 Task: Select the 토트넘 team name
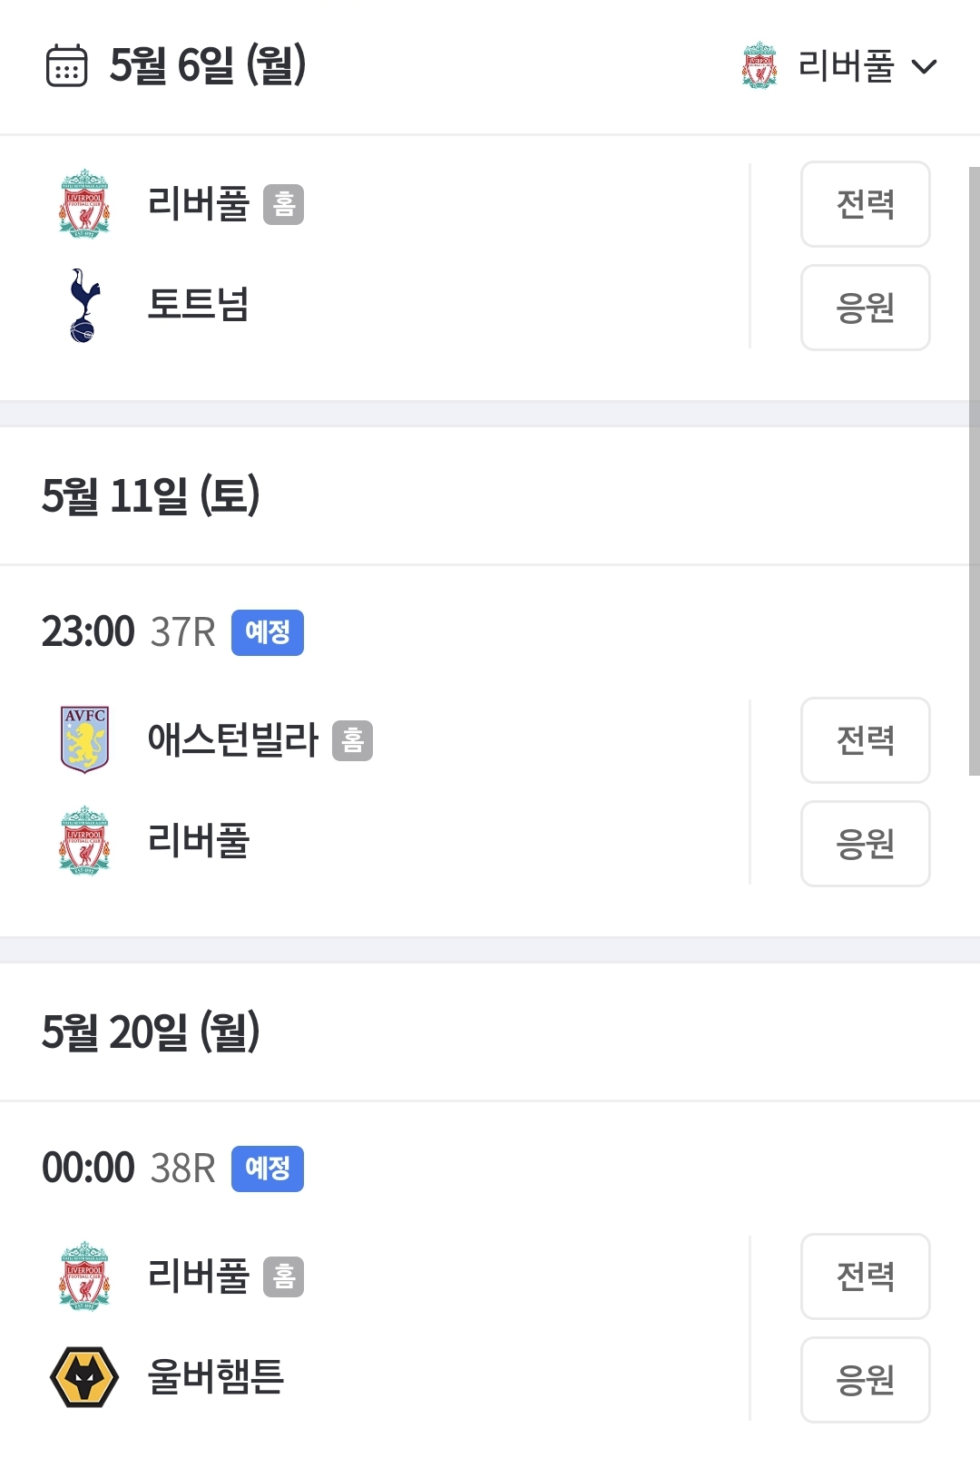198,304
